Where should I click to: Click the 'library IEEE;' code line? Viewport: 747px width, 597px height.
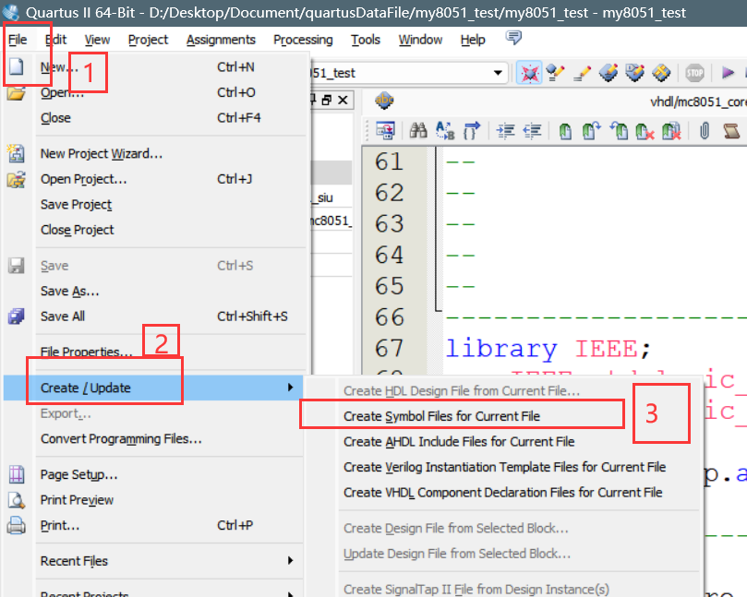click(548, 349)
